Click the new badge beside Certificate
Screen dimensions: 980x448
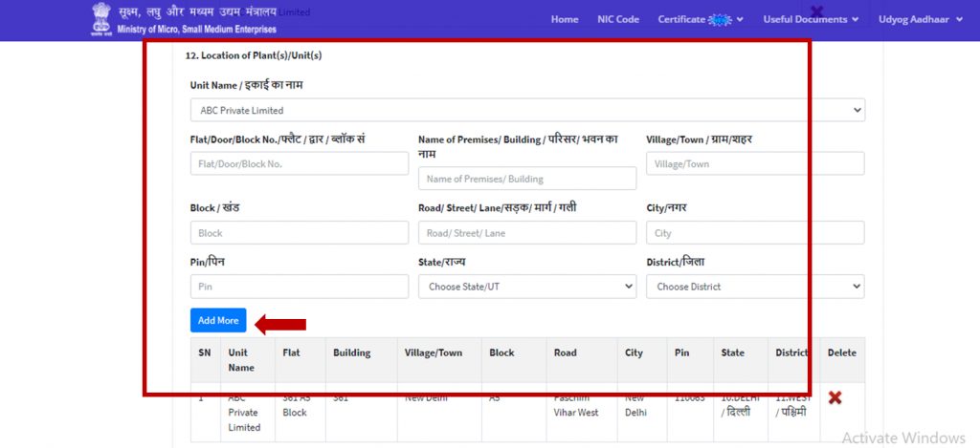(x=720, y=20)
